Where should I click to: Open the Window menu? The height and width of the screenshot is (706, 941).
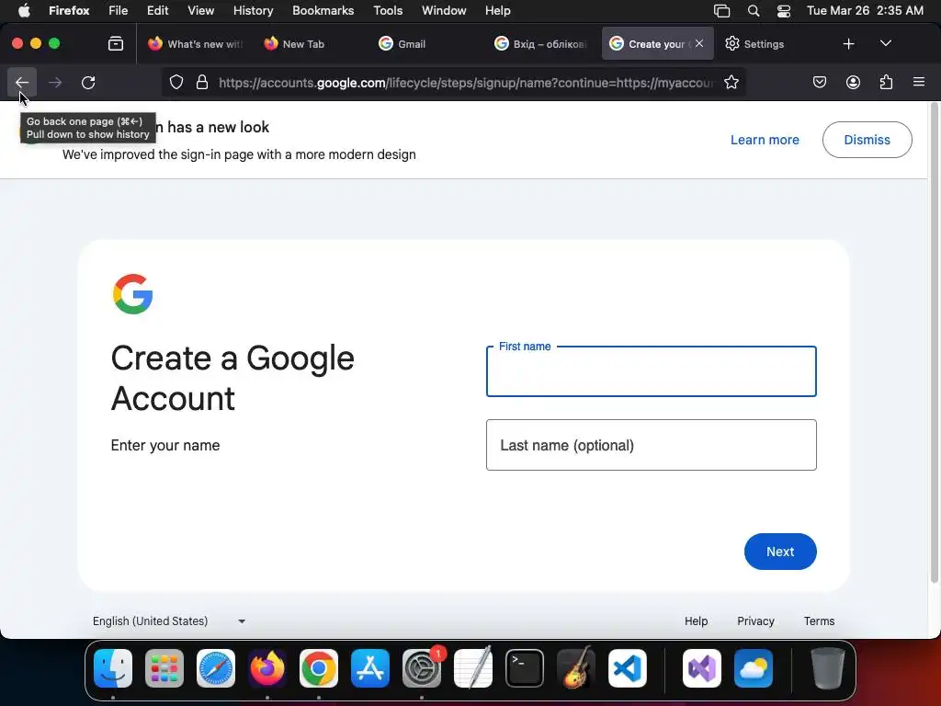[x=444, y=10]
